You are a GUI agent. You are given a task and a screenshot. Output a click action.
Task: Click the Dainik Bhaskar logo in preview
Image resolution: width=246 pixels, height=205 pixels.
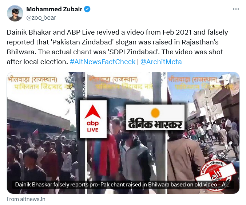click(155, 117)
